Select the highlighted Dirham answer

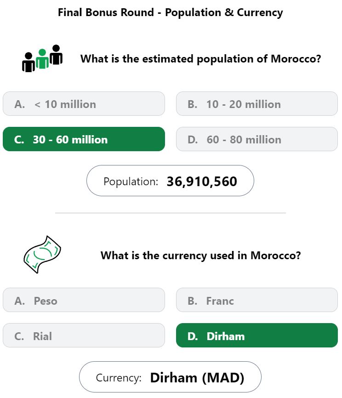click(257, 335)
